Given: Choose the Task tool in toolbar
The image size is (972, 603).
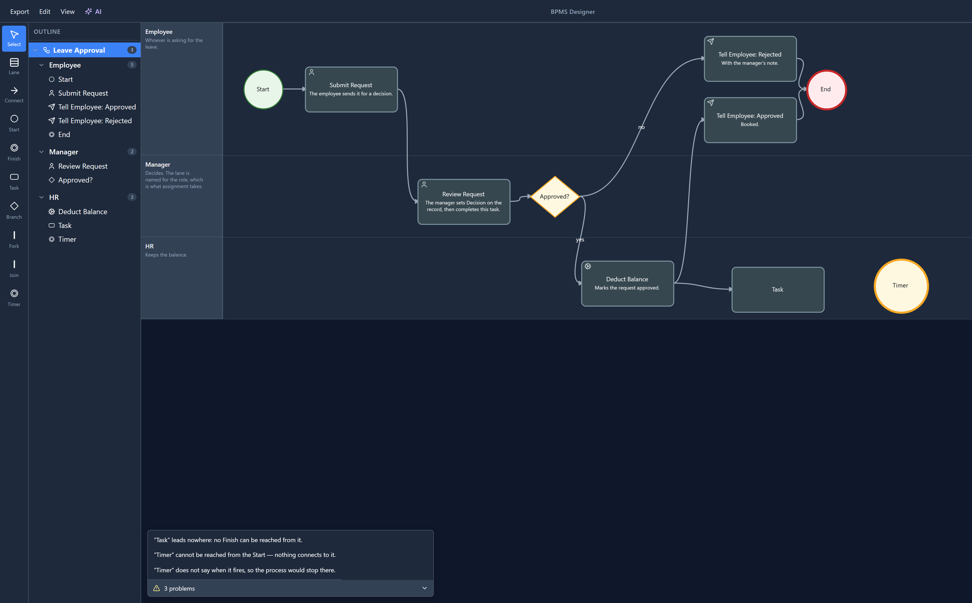Looking at the screenshot, I should [14, 182].
